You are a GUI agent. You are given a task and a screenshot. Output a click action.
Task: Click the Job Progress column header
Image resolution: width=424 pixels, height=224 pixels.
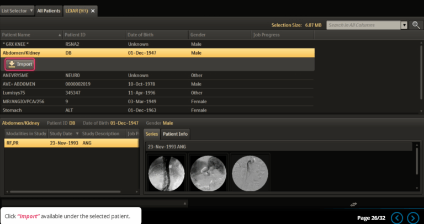(x=283, y=35)
